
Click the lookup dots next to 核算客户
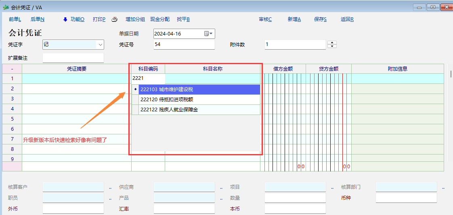[x=110, y=188]
